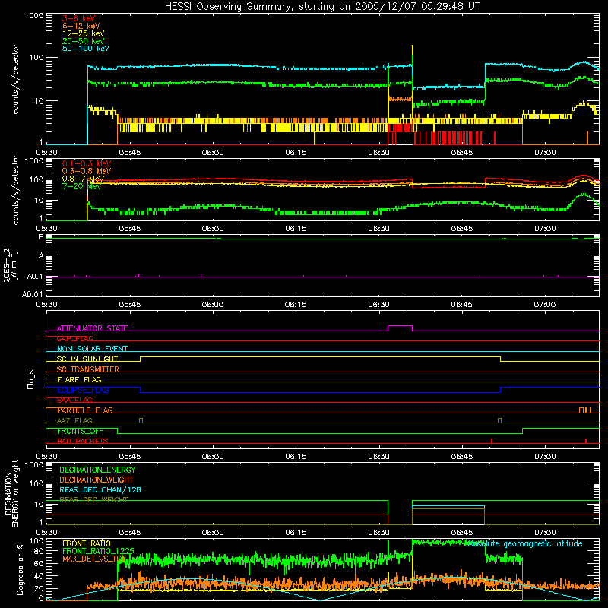Screen dimensions: 608x608
Task: Click the A0.1 tick on the GOES-12 axis
Action: coord(34,277)
